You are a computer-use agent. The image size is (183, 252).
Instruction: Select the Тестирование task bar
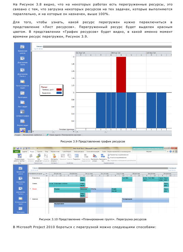[145, 200]
